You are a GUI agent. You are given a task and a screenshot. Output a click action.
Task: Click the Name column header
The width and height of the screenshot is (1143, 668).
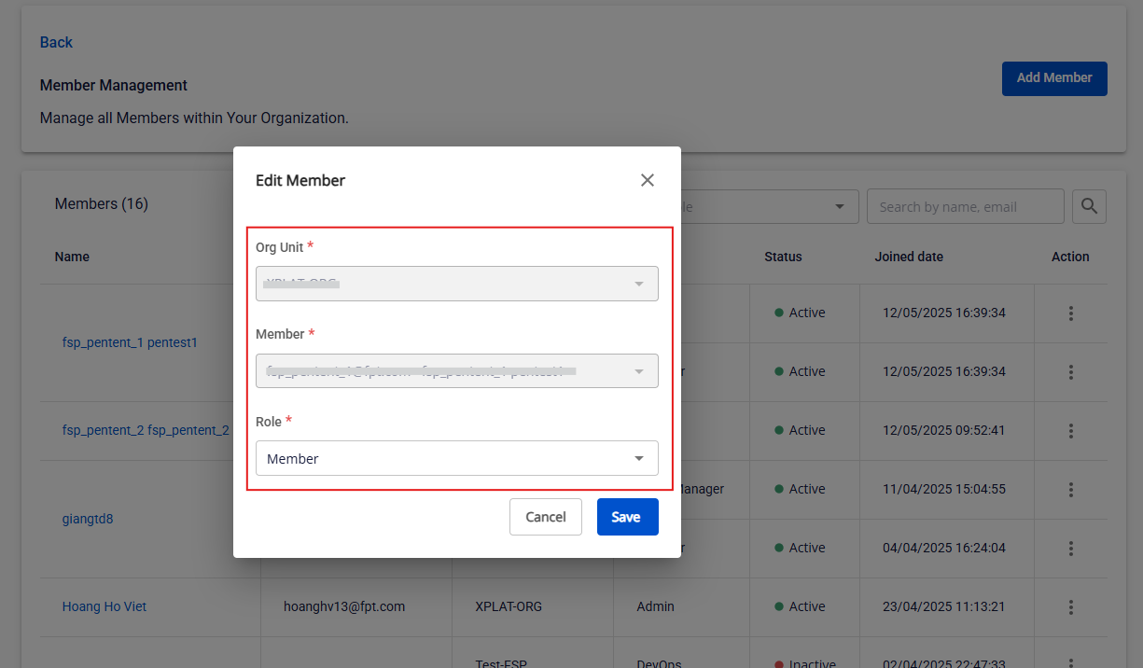point(72,257)
